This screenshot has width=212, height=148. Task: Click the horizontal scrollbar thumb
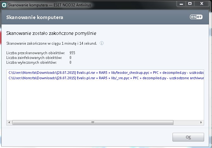pyautogui.click(x=93, y=122)
